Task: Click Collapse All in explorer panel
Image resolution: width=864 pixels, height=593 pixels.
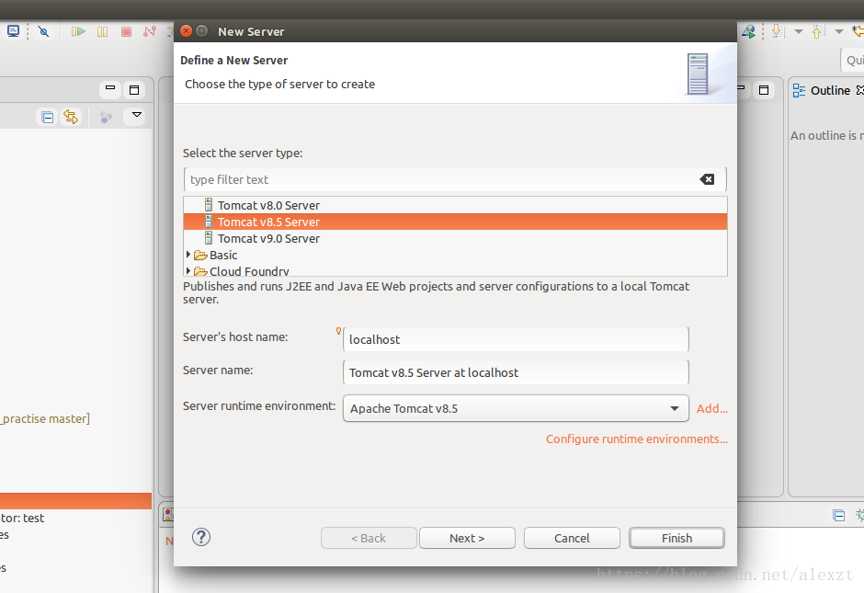Action: tap(48, 117)
